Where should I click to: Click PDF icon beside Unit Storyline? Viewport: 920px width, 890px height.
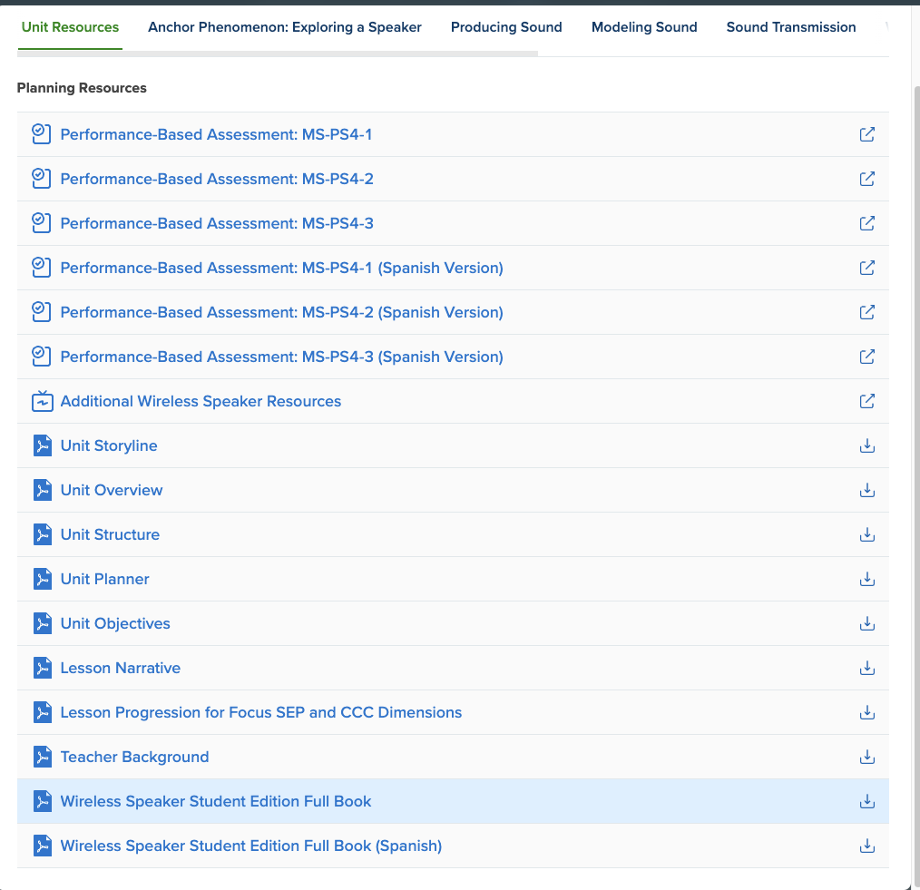click(43, 445)
